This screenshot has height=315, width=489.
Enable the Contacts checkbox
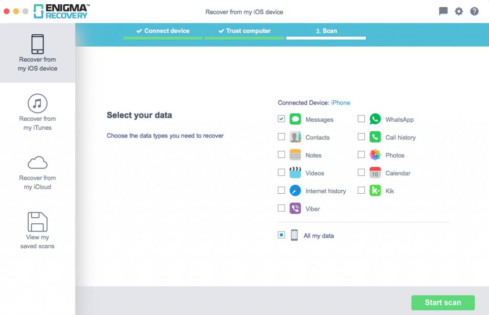click(x=281, y=137)
